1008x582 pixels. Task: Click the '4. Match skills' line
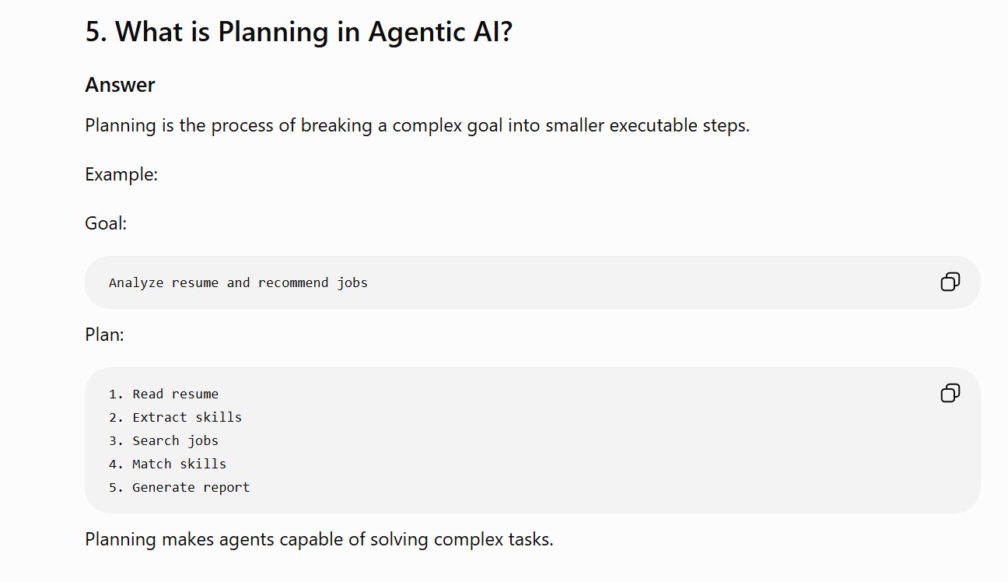[167, 464]
